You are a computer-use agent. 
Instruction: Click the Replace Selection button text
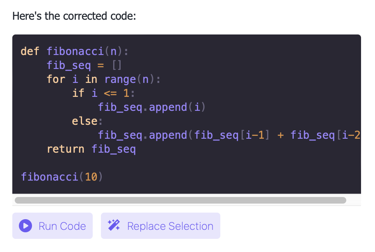point(170,226)
